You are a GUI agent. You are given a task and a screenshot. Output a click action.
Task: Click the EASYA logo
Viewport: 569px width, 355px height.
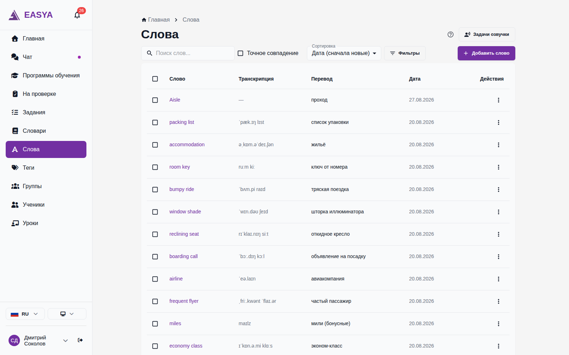(x=31, y=15)
